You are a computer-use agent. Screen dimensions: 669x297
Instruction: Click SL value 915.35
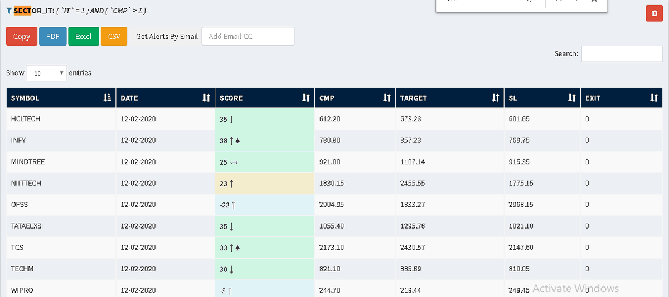(519, 162)
